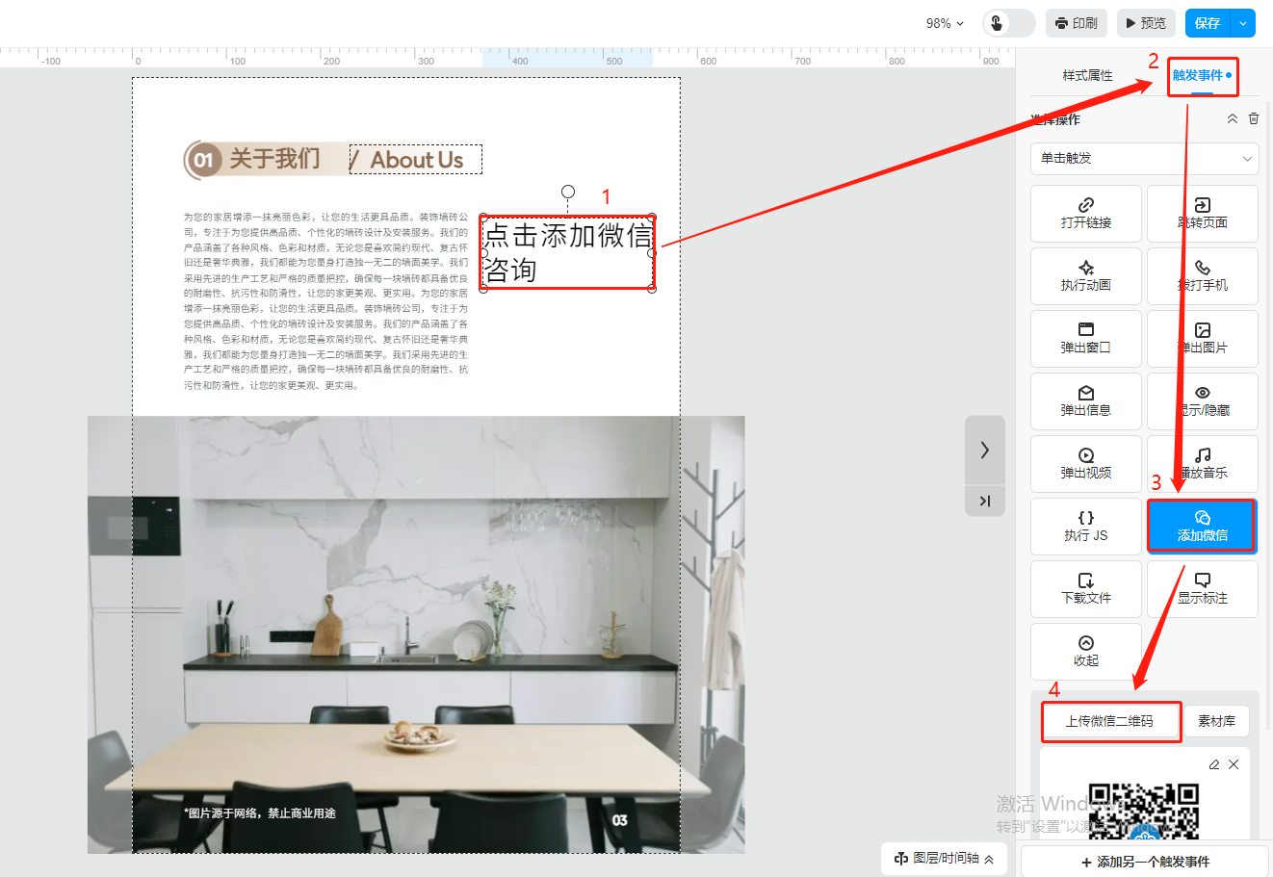
Task: Select the 执行动画 (run animation) action
Action: (1085, 275)
